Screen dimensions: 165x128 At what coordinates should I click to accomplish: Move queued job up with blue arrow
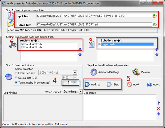point(159,103)
